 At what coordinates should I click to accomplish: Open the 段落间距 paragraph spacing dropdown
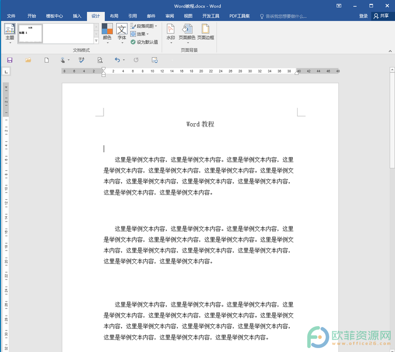point(144,26)
